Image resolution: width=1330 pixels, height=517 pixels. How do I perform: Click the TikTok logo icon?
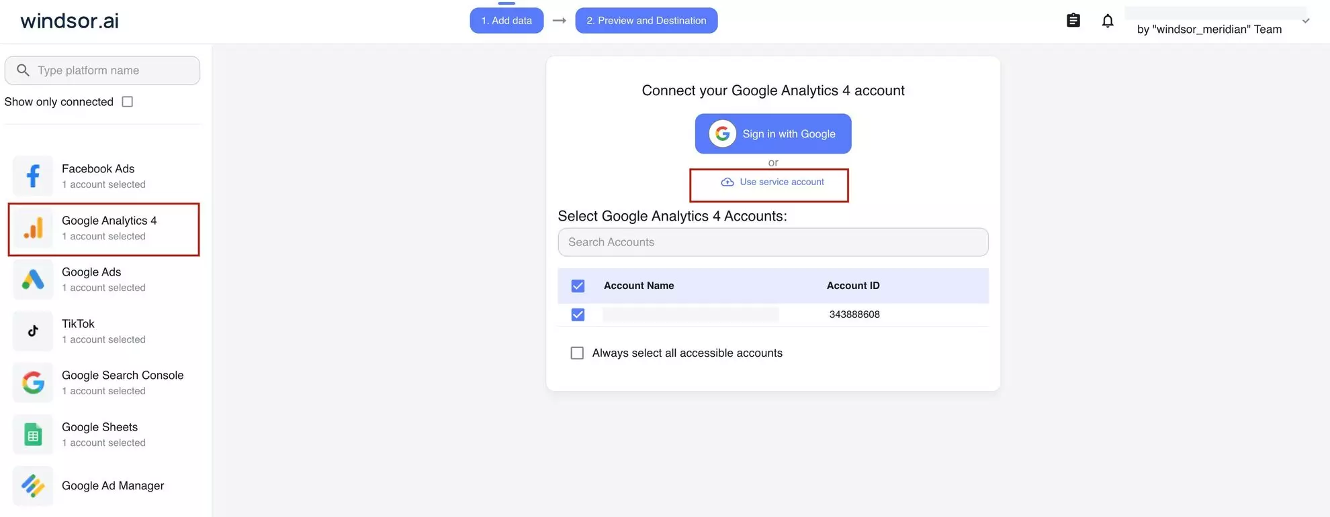[33, 331]
